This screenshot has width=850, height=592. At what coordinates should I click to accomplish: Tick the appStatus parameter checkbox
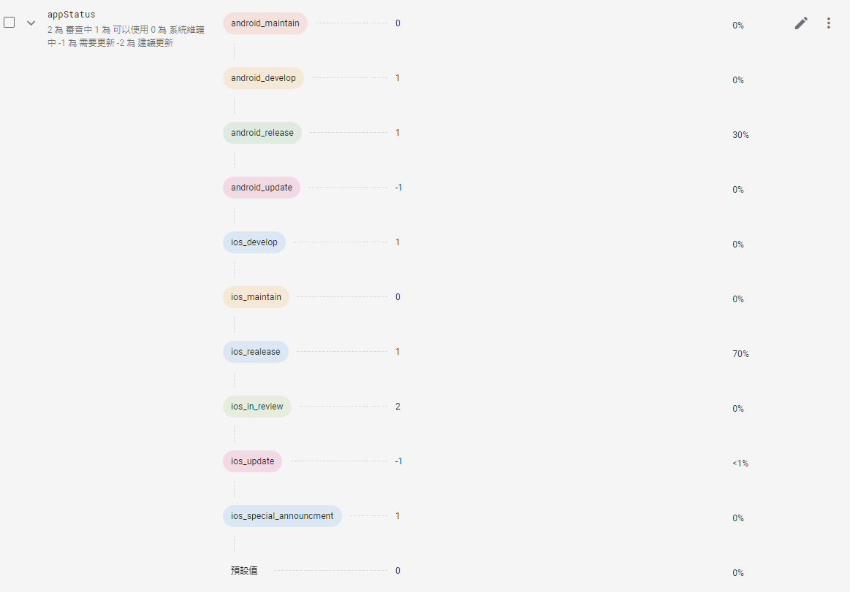pos(10,23)
